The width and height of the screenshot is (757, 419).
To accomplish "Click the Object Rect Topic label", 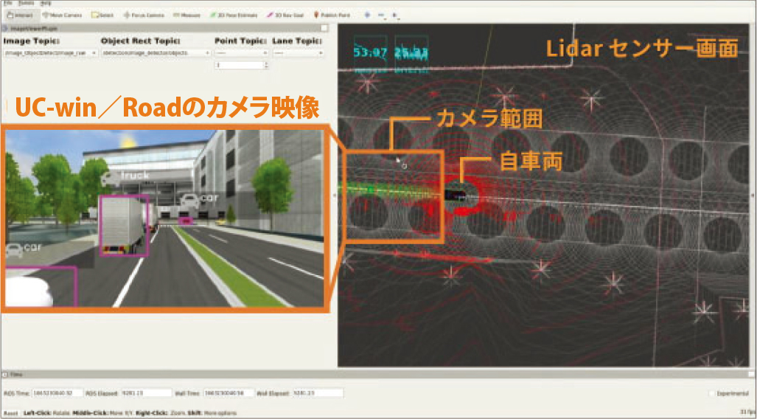I will point(141,41).
